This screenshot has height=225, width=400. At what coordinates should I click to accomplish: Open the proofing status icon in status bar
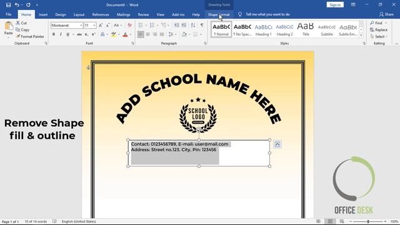coord(54,221)
